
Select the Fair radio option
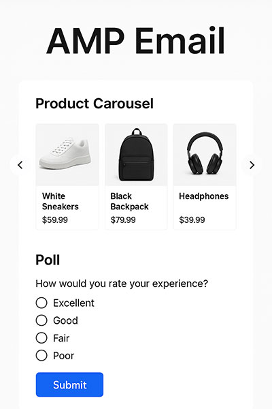click(41, 338)
